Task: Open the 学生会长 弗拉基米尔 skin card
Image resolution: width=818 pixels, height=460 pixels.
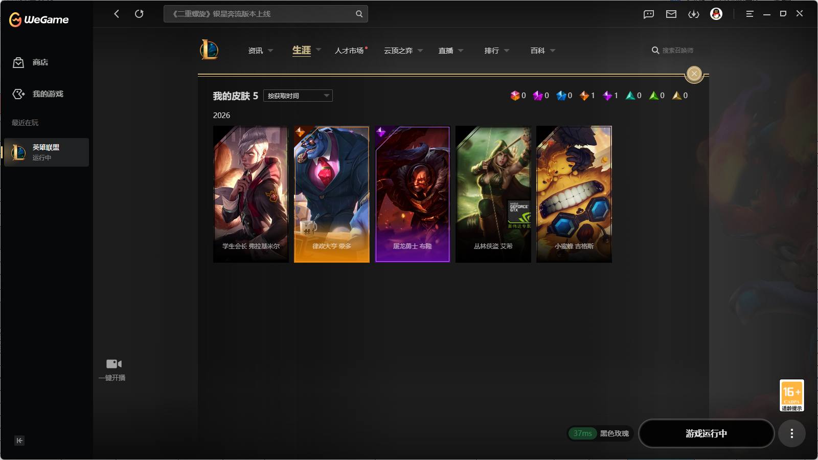Action: tap(251, 194)
